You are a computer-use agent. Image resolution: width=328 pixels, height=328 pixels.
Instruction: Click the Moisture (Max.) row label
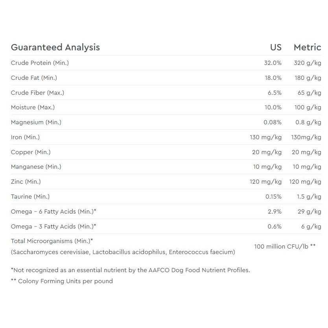(33, 107)
